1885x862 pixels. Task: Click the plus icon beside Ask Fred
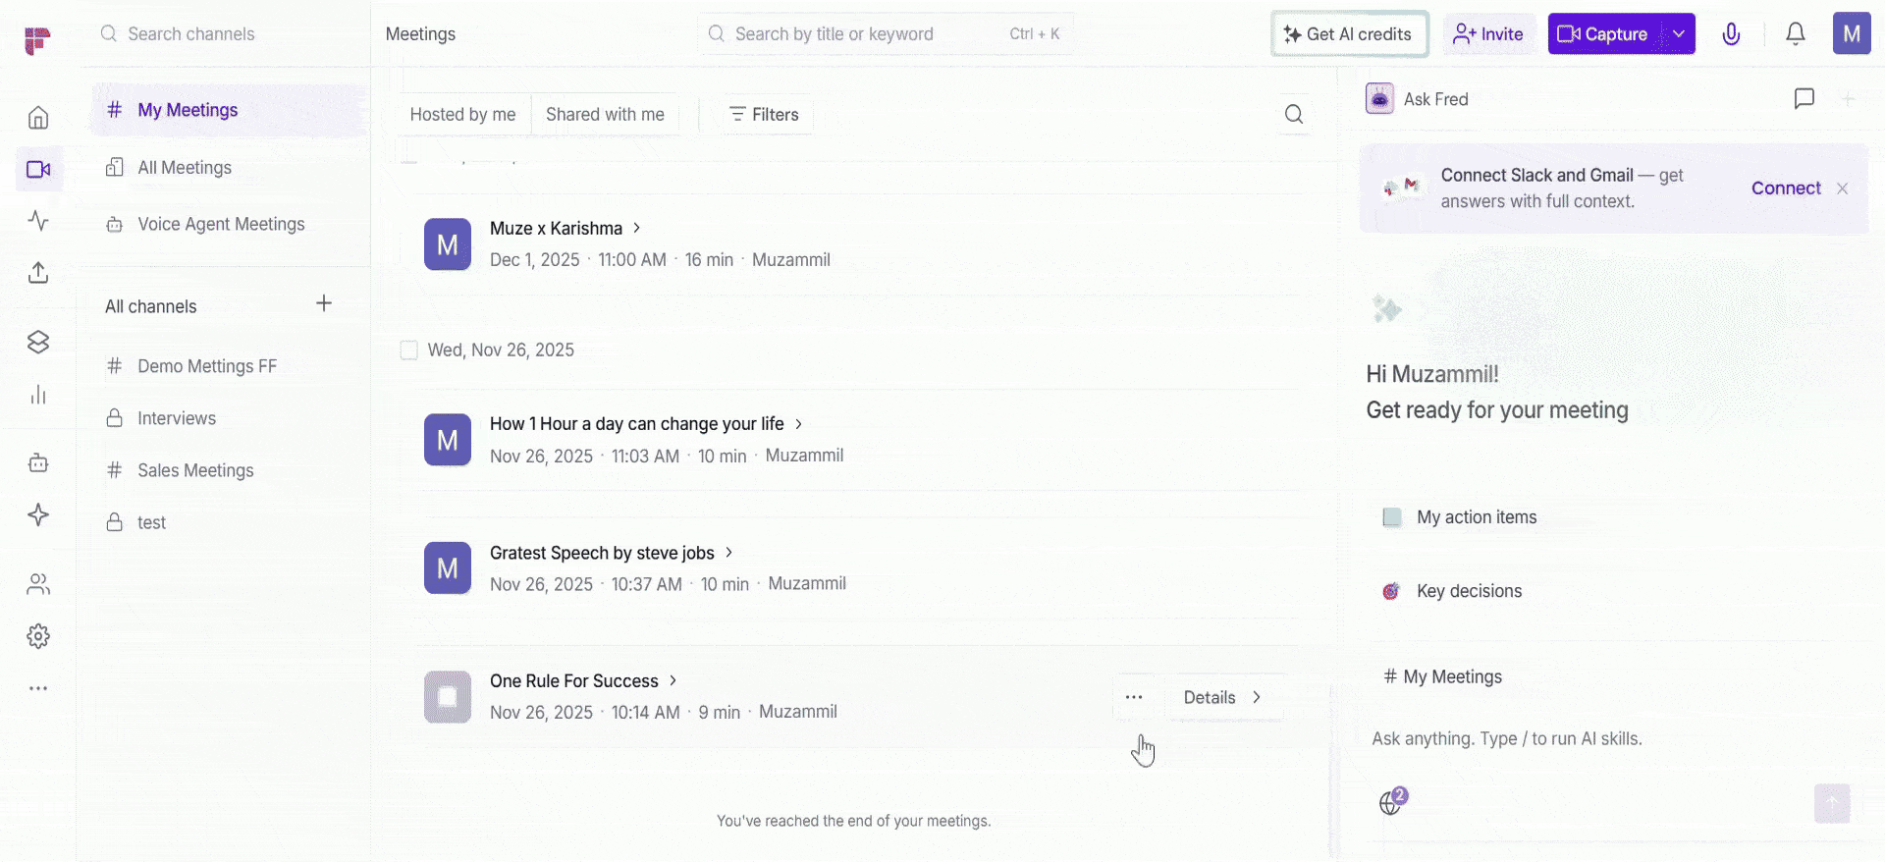(x=1848, y=98)
